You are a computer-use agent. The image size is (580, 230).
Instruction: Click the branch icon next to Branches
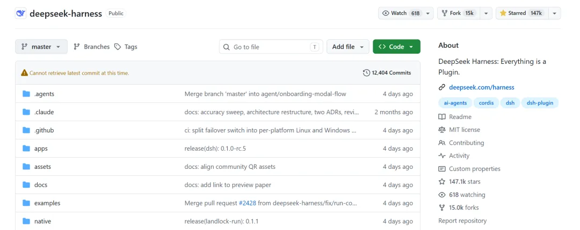(x=77, y=47)
